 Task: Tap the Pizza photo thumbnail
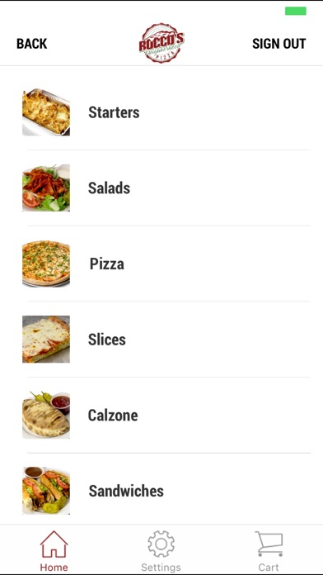tap(46, 264)
